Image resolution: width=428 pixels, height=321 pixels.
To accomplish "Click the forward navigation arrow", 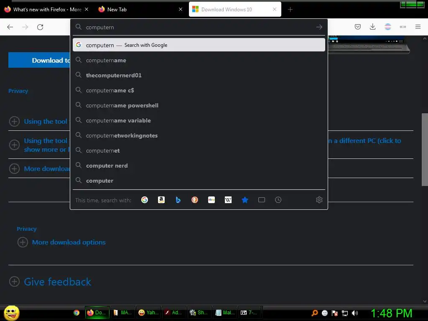I will [x=25, y=27].
